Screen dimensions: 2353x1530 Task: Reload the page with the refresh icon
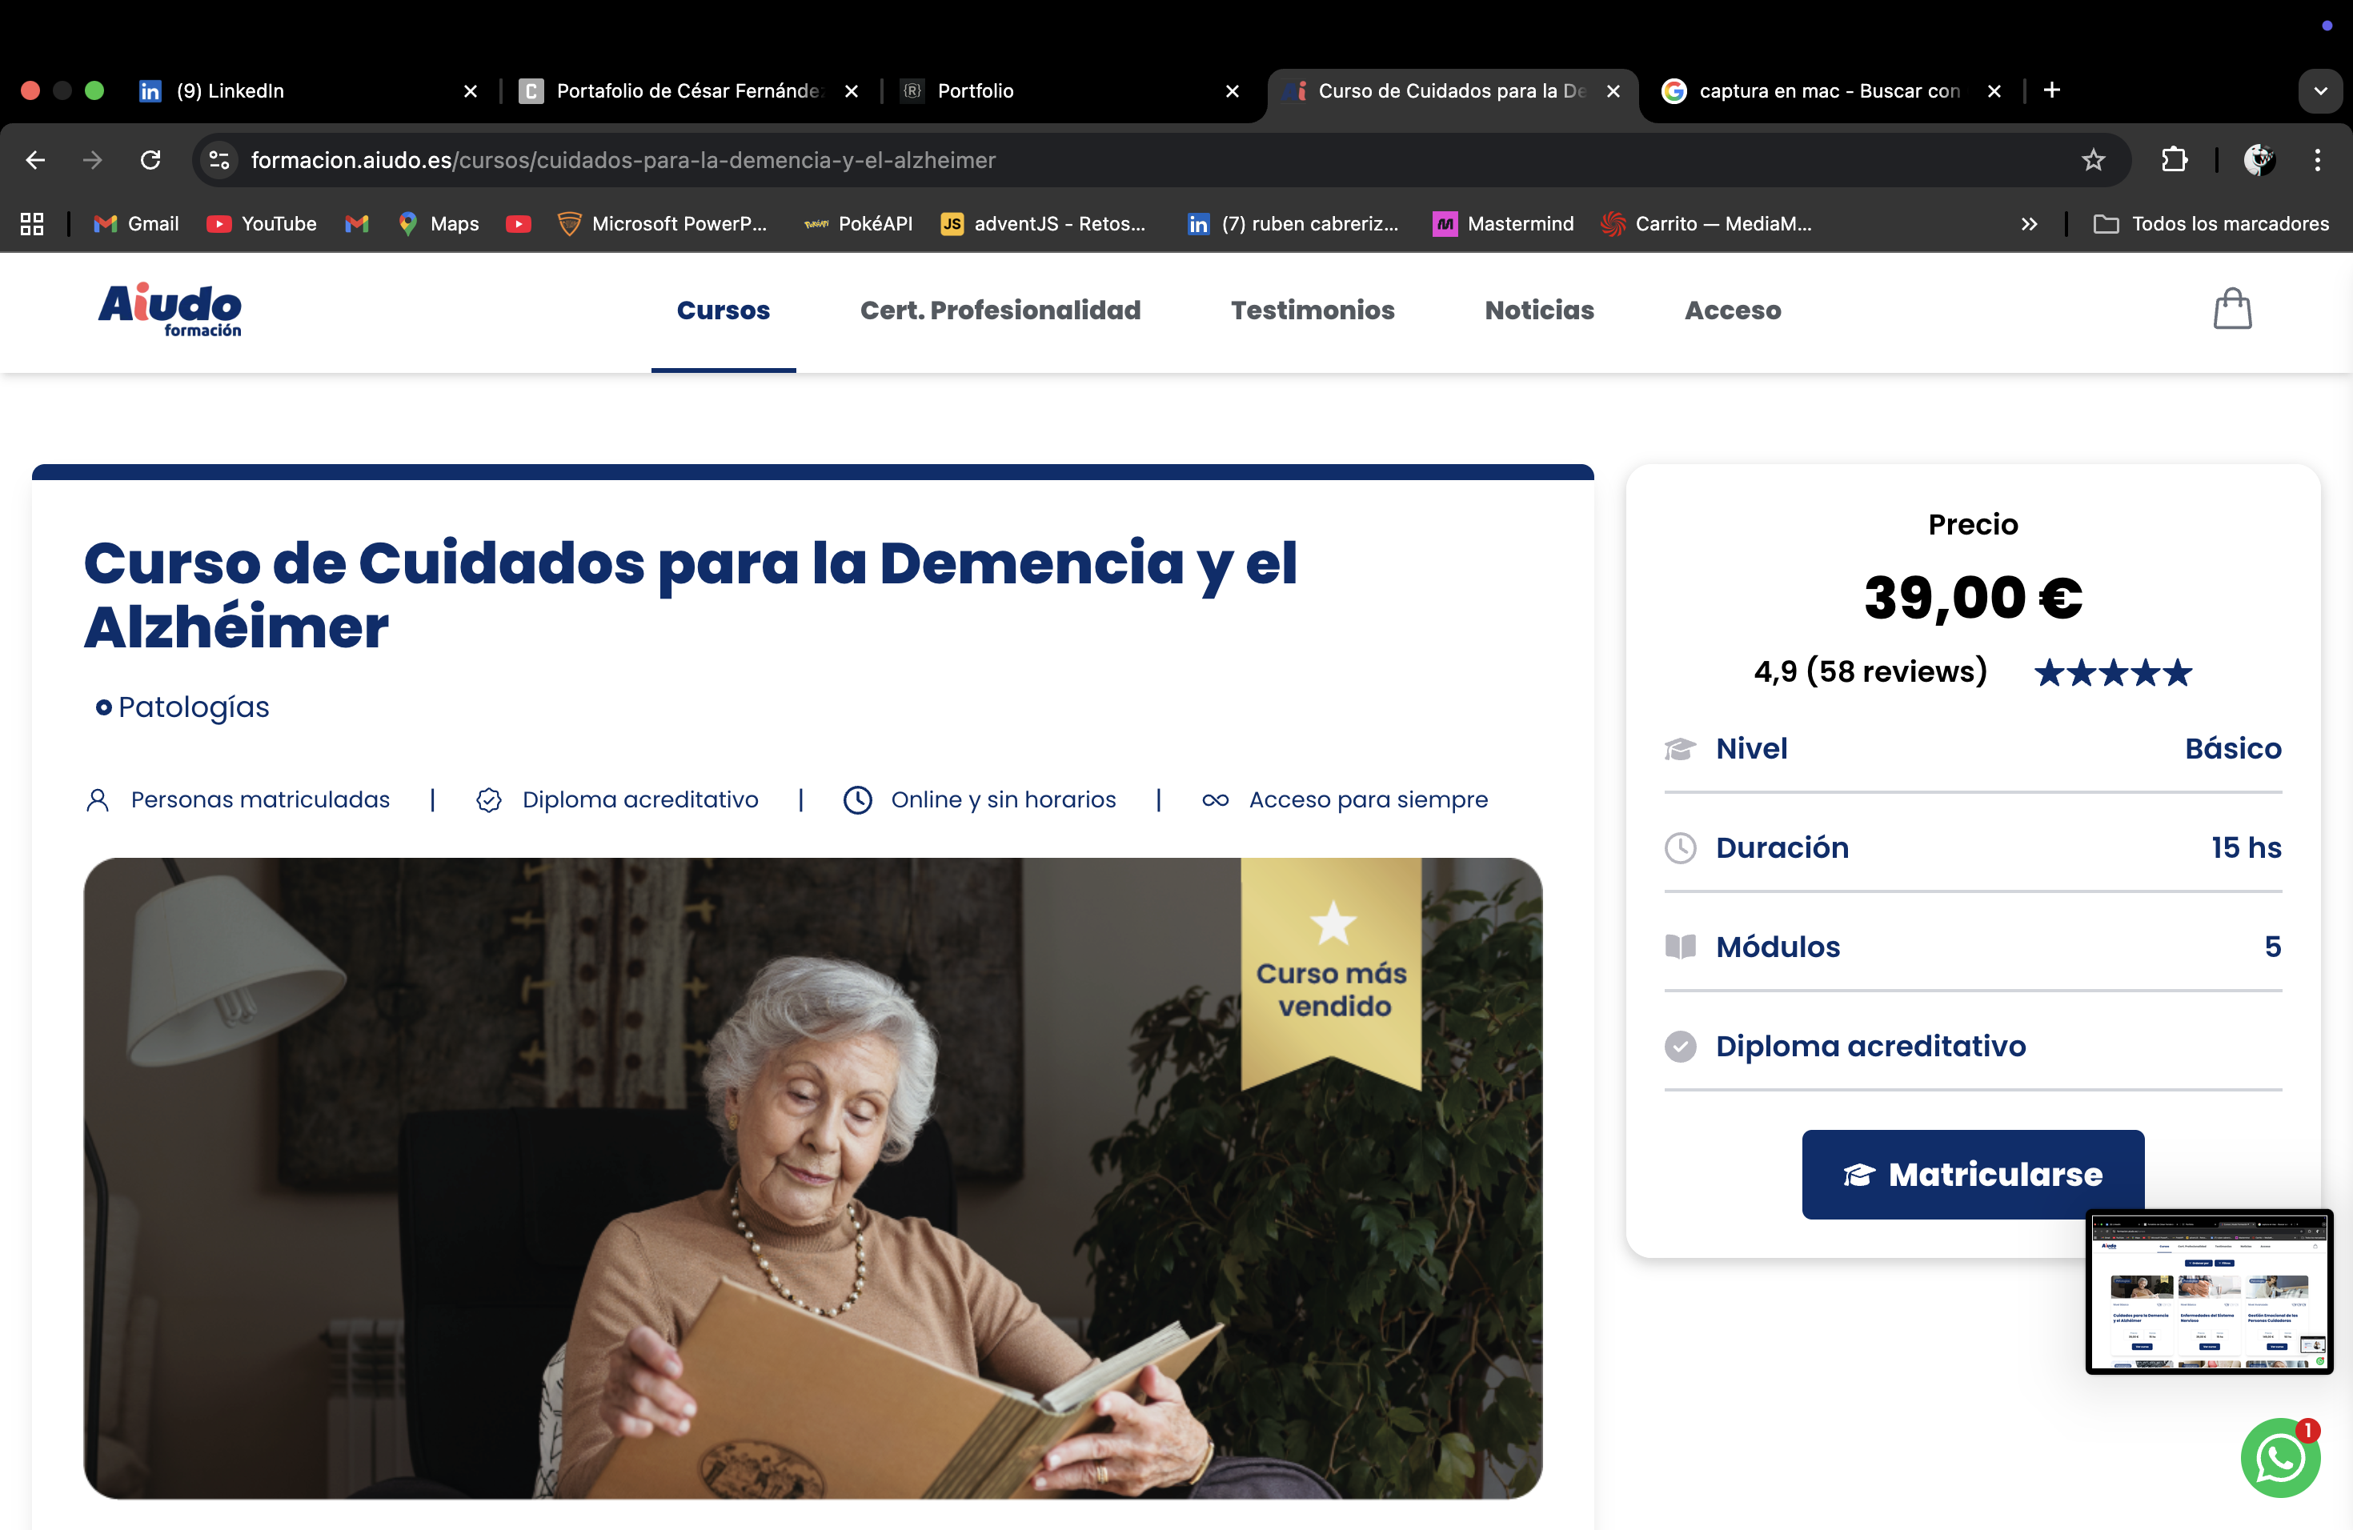point(150,160)
